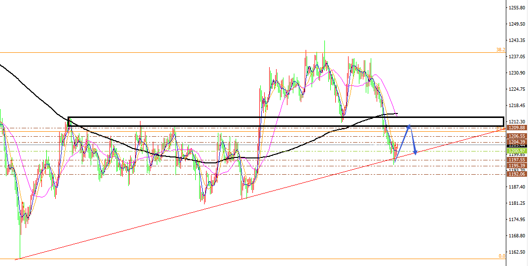Click the 1212.30 price axis label
Screen dimensions: 528x266
pos(518,122)
